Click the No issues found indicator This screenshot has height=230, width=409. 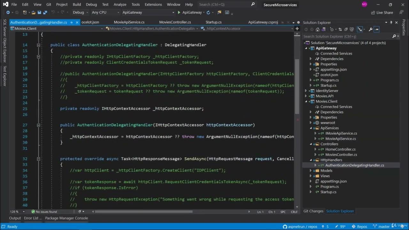[44, 211]
